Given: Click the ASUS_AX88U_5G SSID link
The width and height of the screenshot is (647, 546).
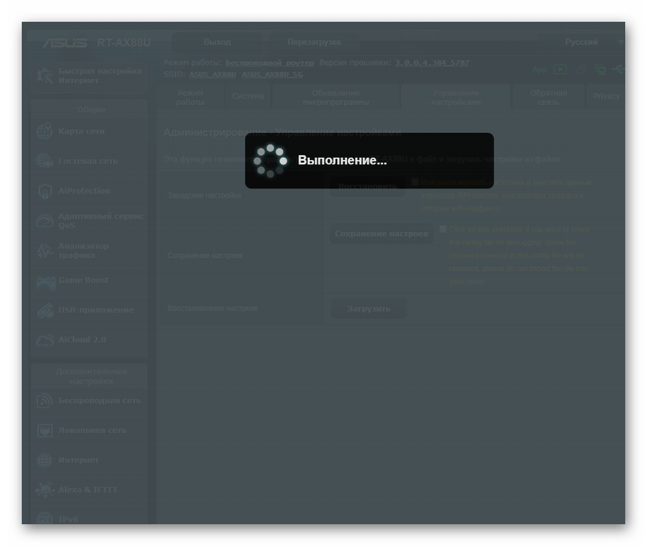Looking at the screenshot, I should point(272,75).
